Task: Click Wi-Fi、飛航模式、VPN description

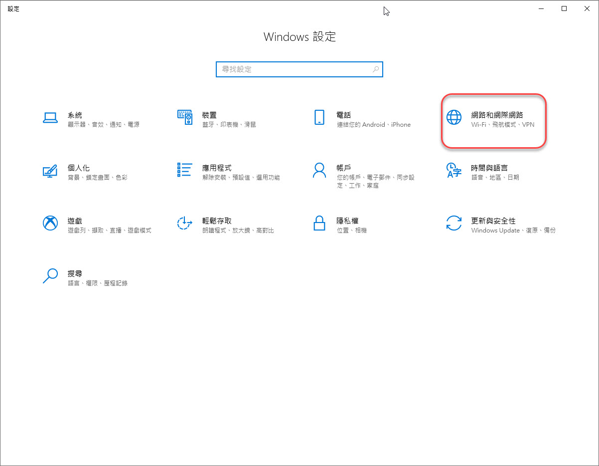Action: point(503,125)
